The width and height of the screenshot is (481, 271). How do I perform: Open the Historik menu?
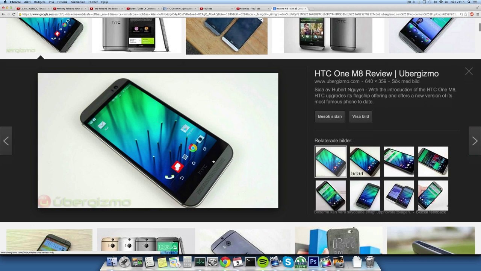click(62, 2)
